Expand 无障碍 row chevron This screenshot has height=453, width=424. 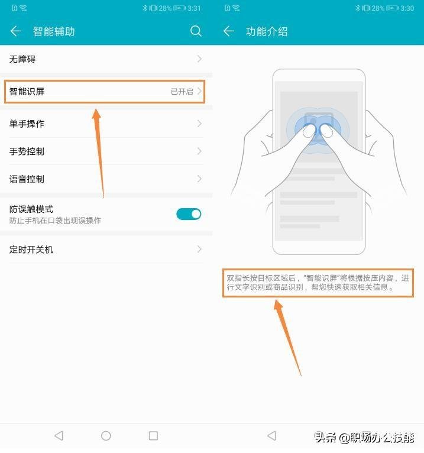pos(199,59)
